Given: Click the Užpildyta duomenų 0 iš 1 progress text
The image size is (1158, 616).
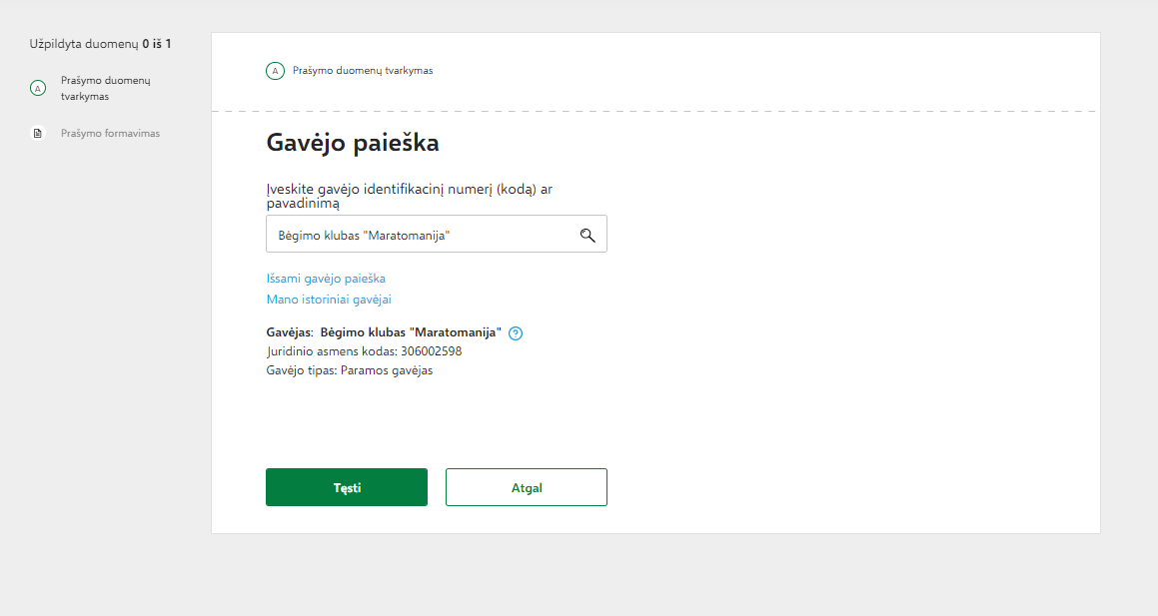Looking at the screenshot, I should [x=101, y=44].
